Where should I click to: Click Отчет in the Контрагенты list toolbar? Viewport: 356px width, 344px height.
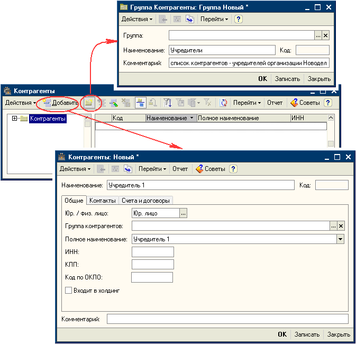tap(275, 103)
